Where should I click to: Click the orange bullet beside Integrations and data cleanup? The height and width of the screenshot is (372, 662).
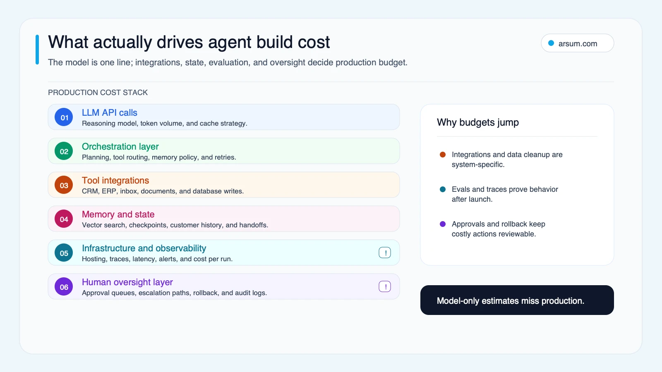point(443,155)
